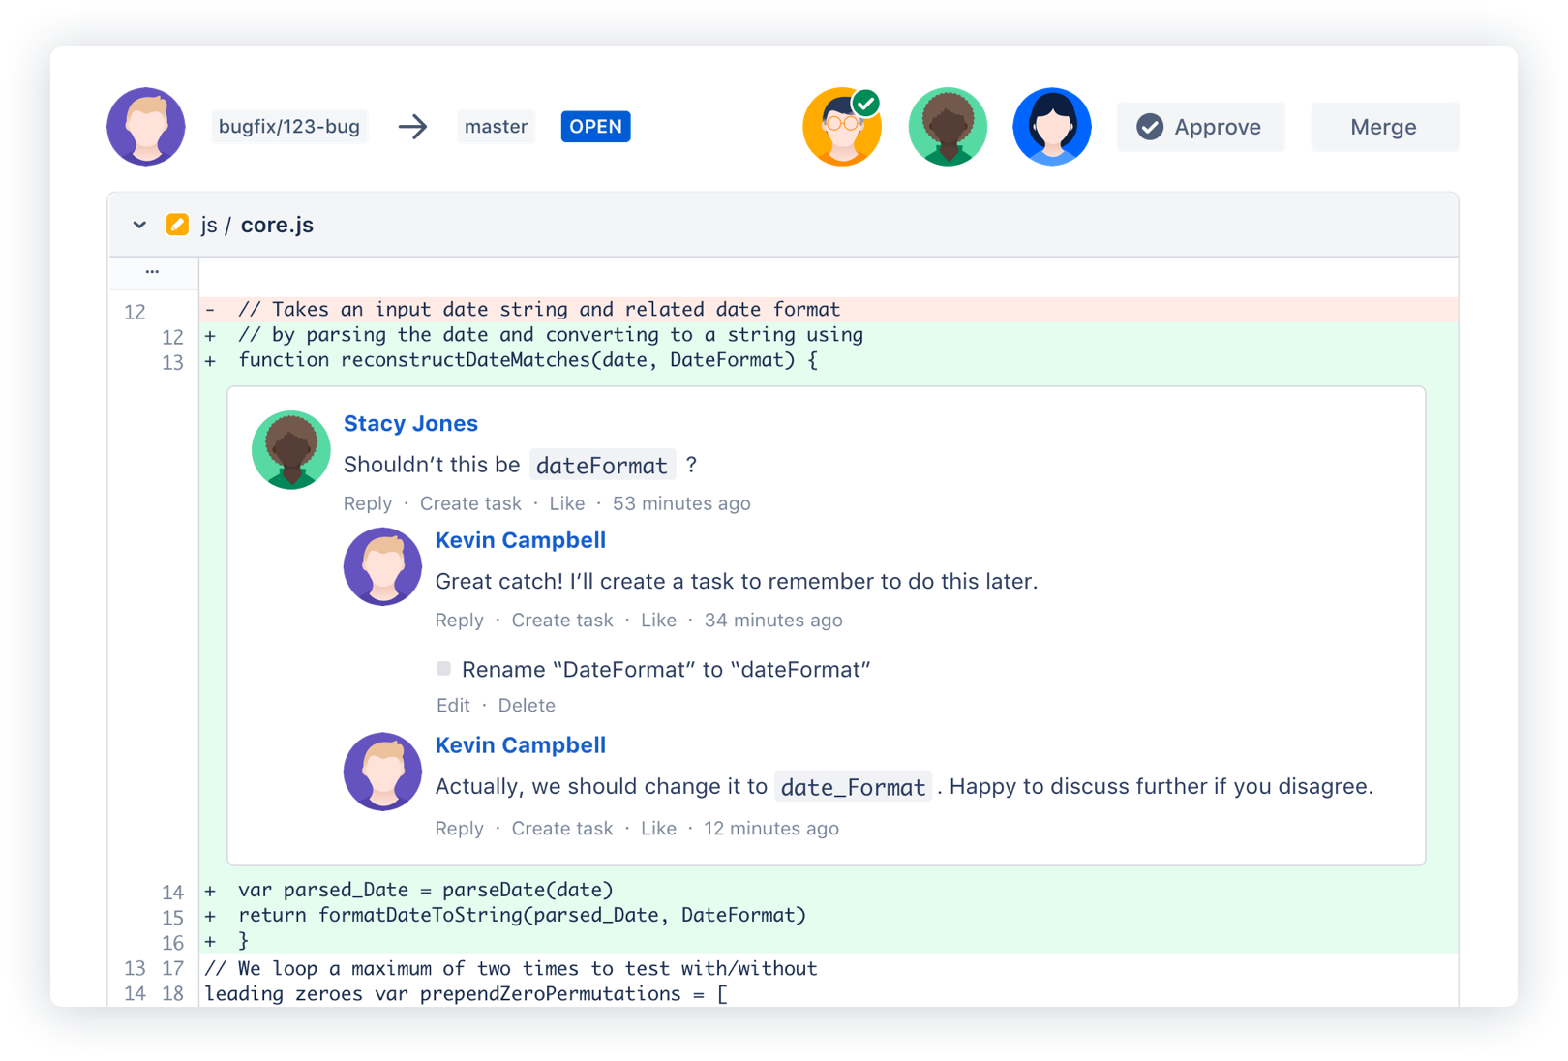The height and width of the screenshot is (1061, 1568).
Task: Check the Rename DateFormat to dateFormat task
Action: click(443, 668)
